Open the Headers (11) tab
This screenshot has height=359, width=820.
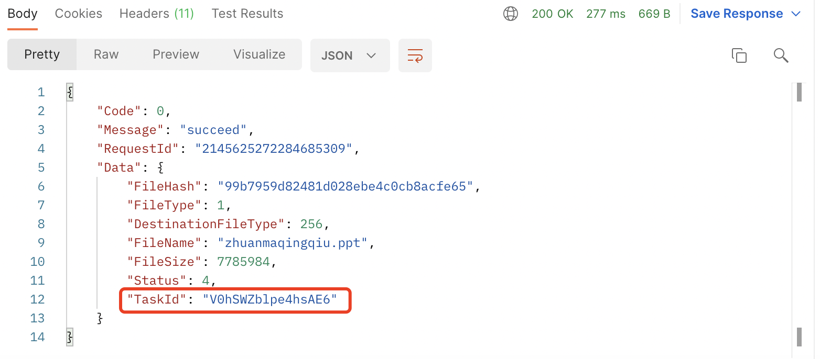coord(157,14)
